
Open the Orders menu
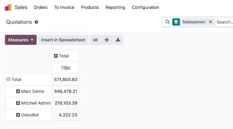pos(41,7)
